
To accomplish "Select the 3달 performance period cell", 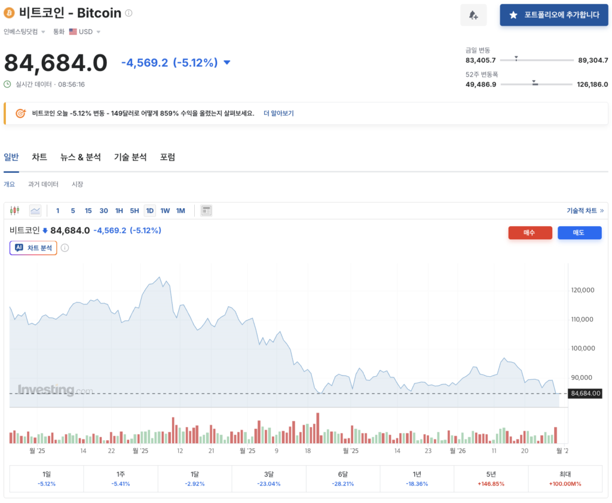I will pyautogui.click(x=269, y=478).
